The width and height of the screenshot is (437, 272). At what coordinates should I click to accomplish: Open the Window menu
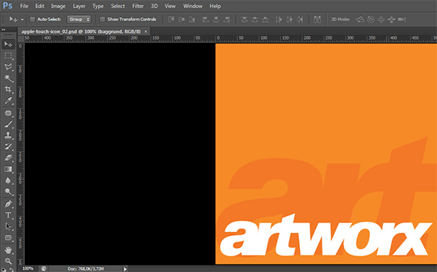[x=193, y=6]
